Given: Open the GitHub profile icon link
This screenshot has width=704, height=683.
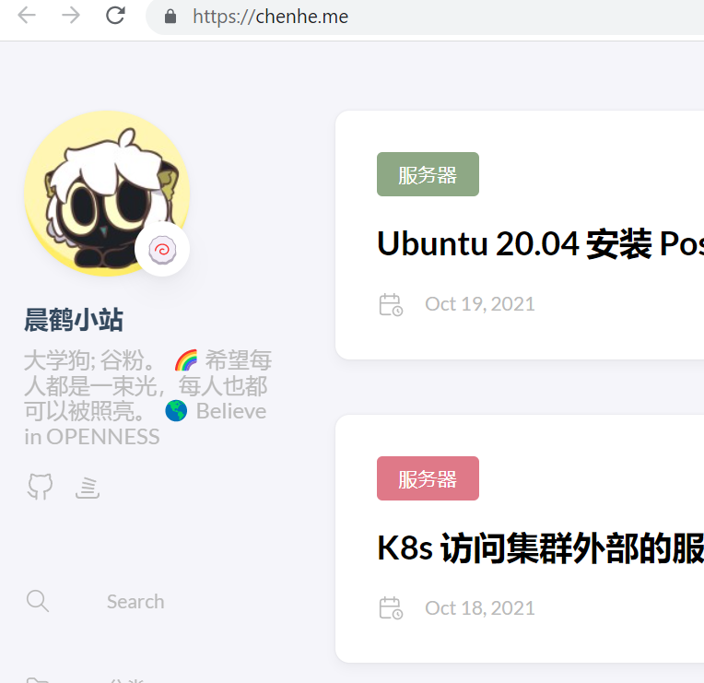Looking at the screenshot, I should tap(40, 487).
